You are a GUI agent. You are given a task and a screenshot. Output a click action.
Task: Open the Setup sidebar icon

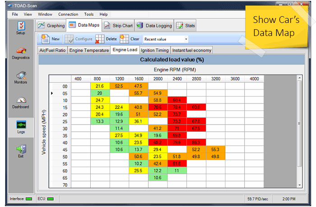pyautogui.click(x=21, y=26)
